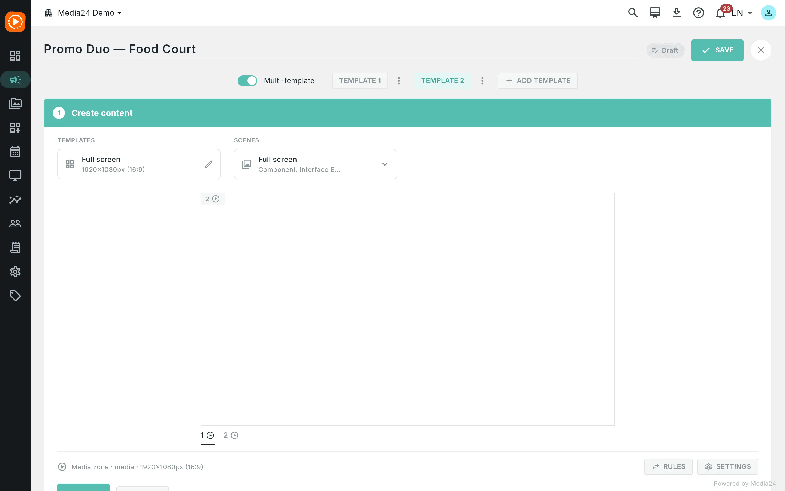Switch to the TEMPLATE 1 tab
This screenshot has width=785, height=491.
[360, 80]
